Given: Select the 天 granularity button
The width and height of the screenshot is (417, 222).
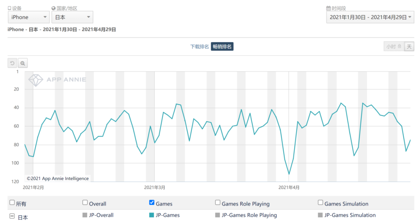Looking at the screenshot, I should [409, 47].
